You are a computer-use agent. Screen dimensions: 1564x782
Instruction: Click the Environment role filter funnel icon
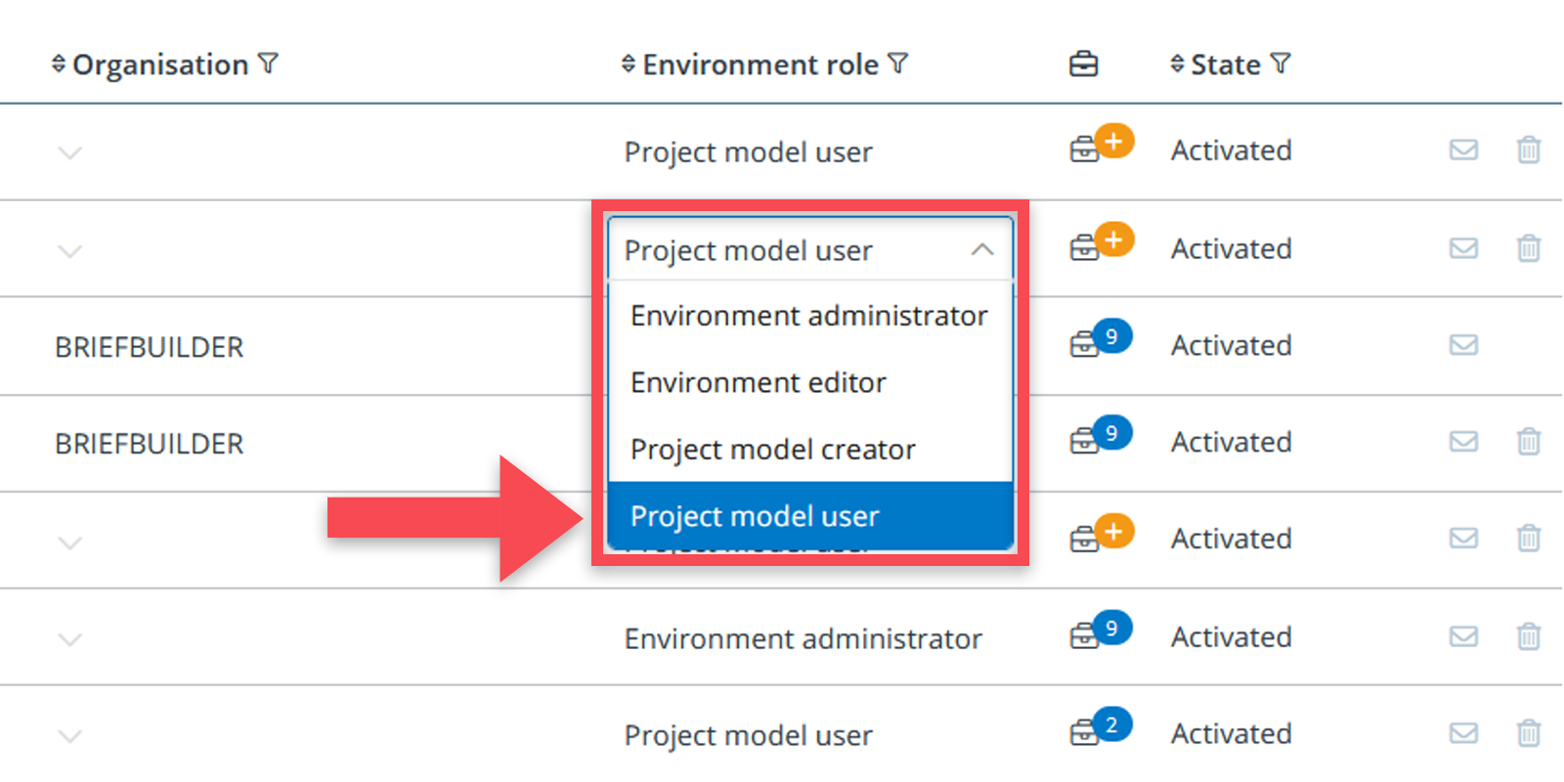pyautogui.click(x=898, y=65)
